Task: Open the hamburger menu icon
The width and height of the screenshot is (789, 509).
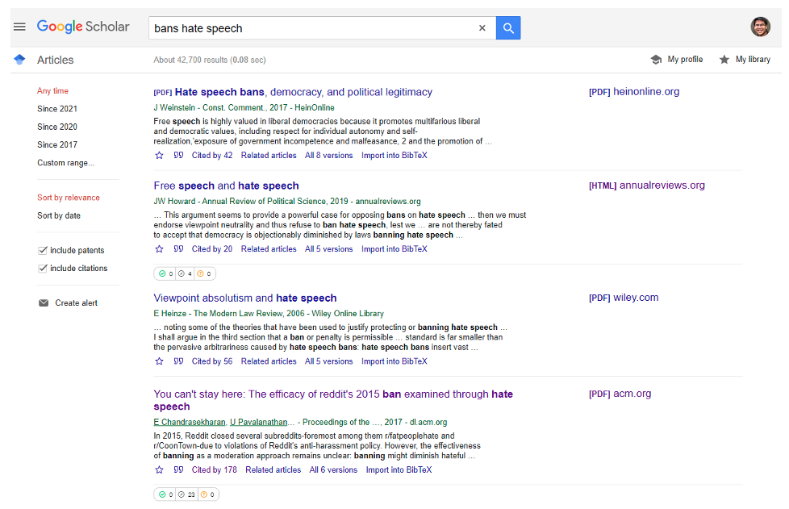Action: [x=19, y=27]
